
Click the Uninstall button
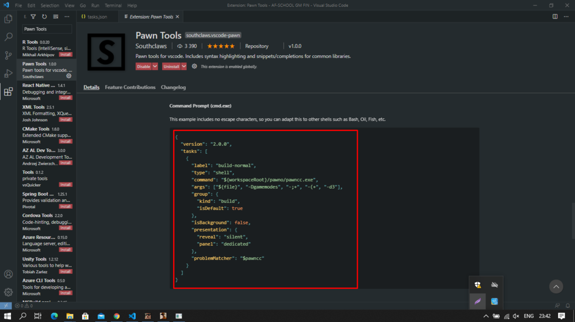pos(171,66)
